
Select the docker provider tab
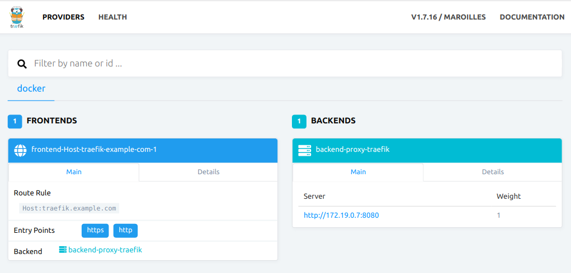tap(31, 88)
